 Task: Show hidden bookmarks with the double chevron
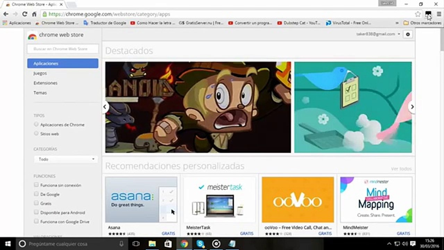coord(397,23)
